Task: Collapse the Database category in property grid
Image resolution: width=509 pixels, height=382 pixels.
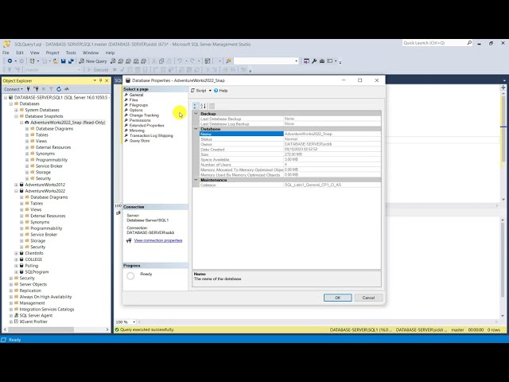Action: (x=196, y=129)
